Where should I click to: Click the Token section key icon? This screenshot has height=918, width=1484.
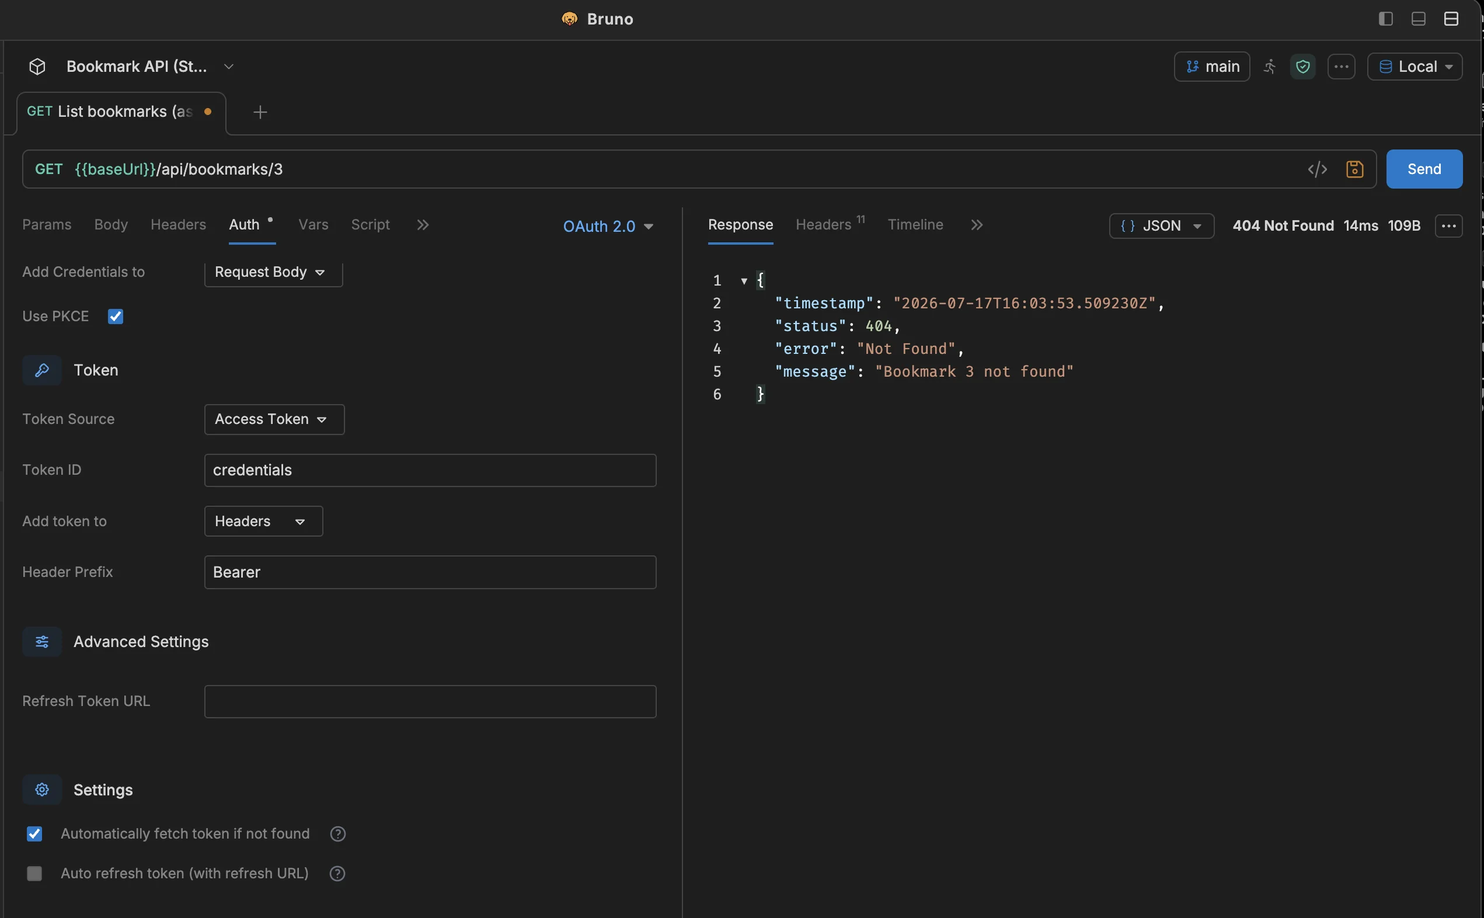click(x=42, y=370)
